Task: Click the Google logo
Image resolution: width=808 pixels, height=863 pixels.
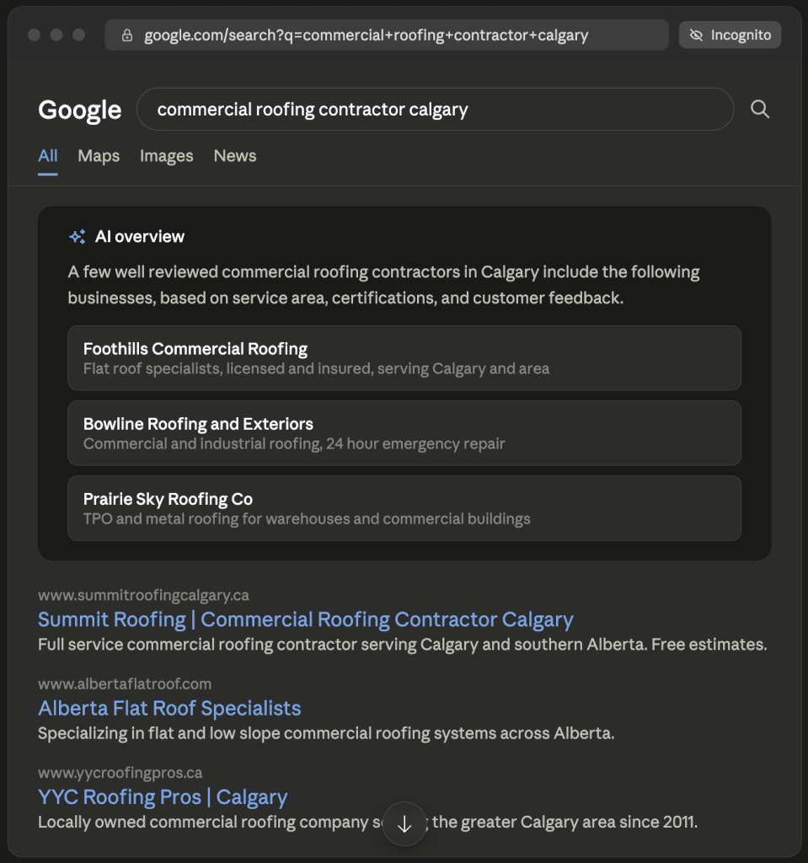Action: [x=80, y=110]
